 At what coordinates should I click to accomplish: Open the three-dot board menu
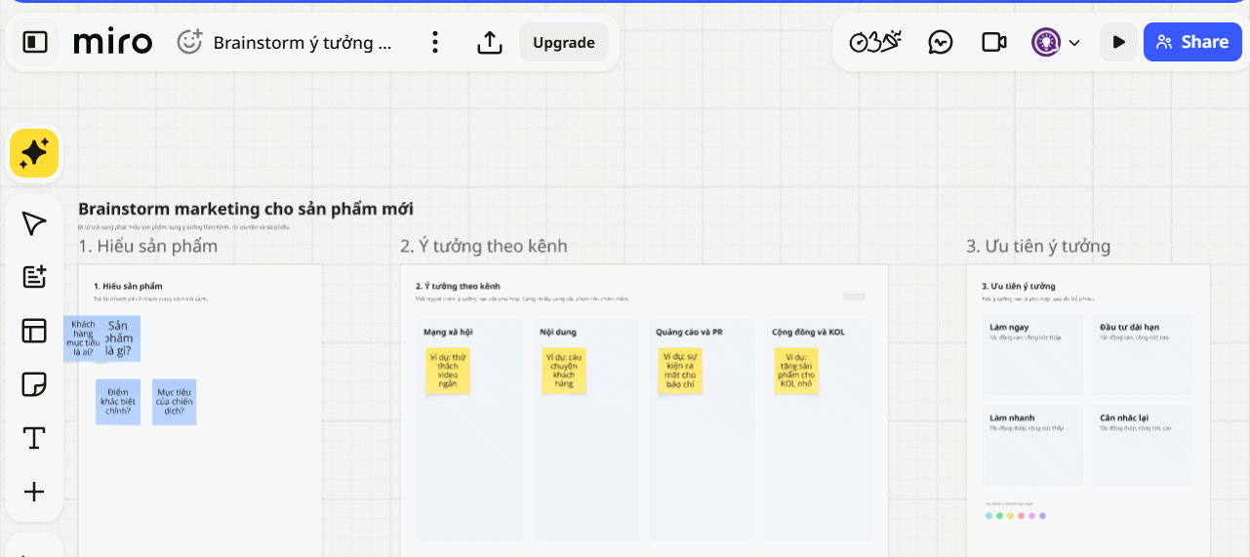435,42
